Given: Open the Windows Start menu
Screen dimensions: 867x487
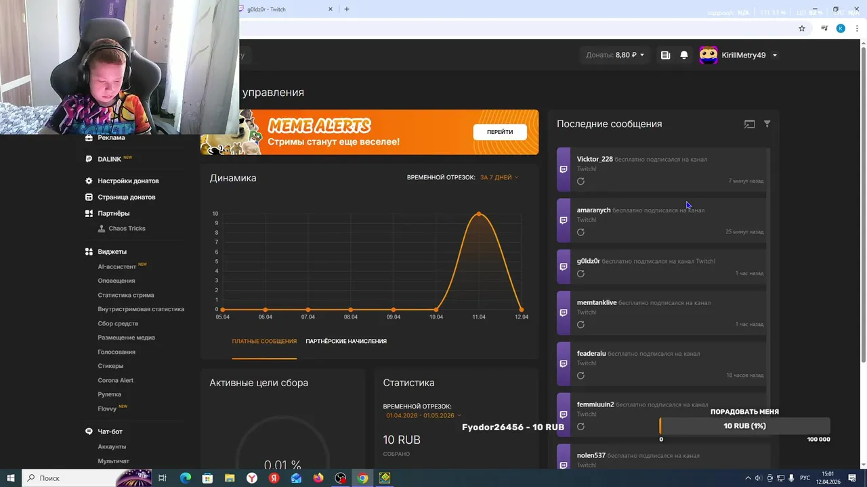Looking at the screenshot, I should (x=11, y=478).
